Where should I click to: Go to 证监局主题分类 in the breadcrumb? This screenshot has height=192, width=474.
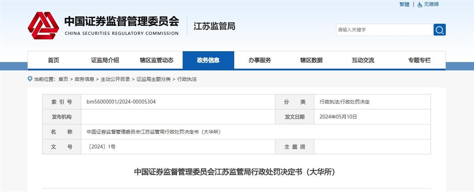tap(154, 79)
